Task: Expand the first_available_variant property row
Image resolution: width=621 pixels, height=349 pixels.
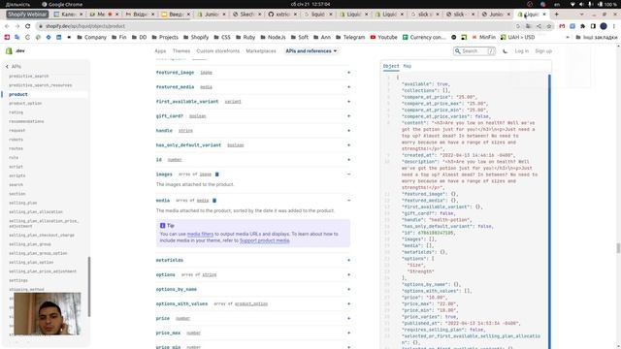Action: pyautogui.click(x=252, y=102)
